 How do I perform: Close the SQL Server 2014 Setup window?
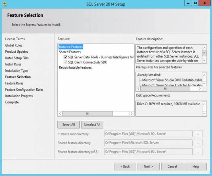pos(204,3)
